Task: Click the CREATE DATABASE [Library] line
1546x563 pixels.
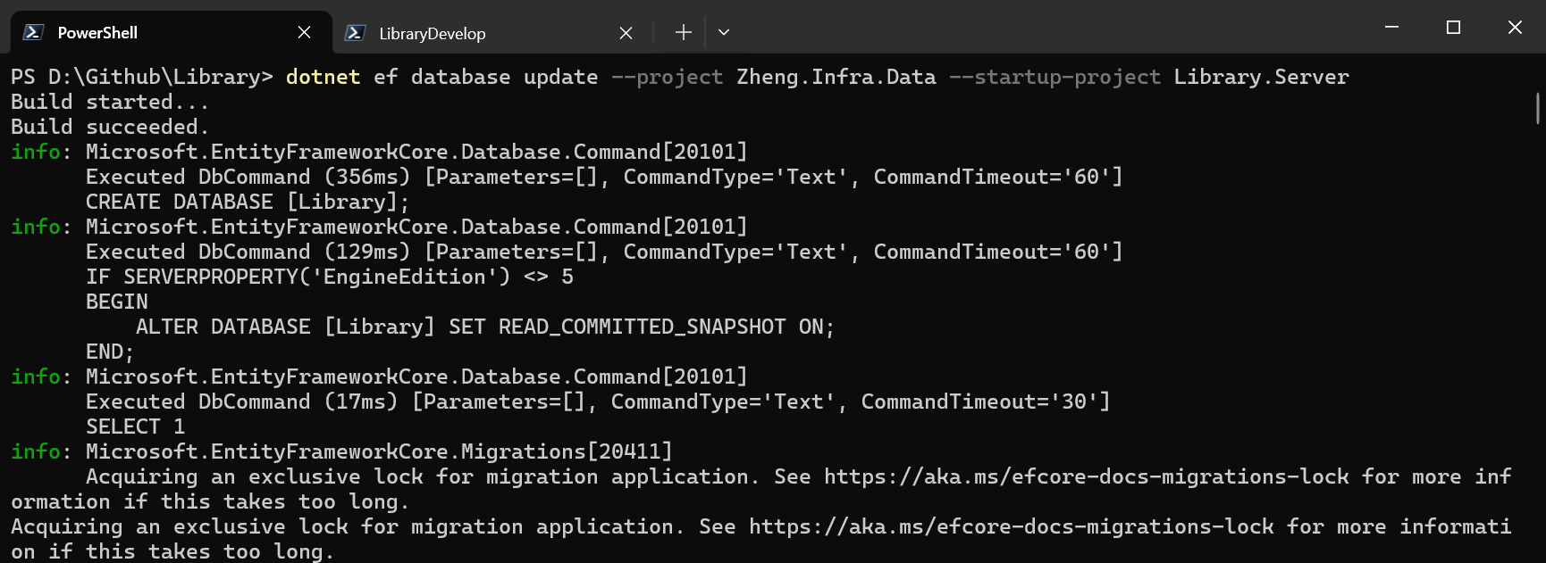Action: (x=247, y=203)
